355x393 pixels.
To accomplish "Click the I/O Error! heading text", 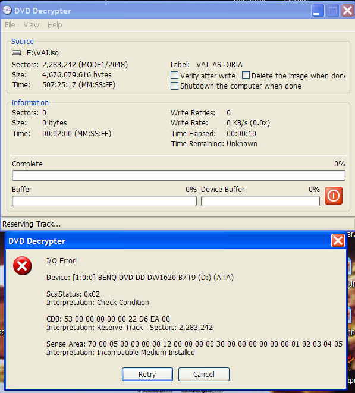I will pos(61,260).
